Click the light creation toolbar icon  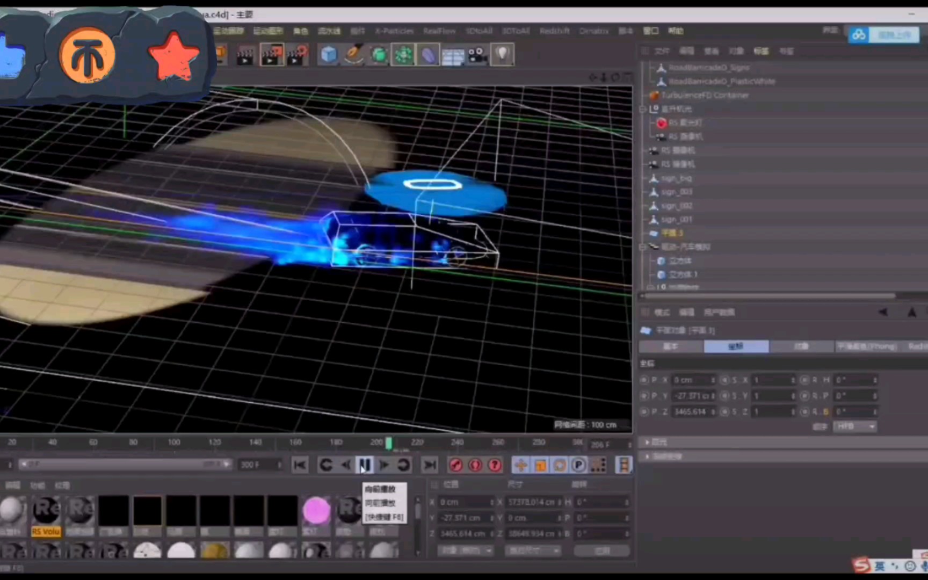(502, 54)
